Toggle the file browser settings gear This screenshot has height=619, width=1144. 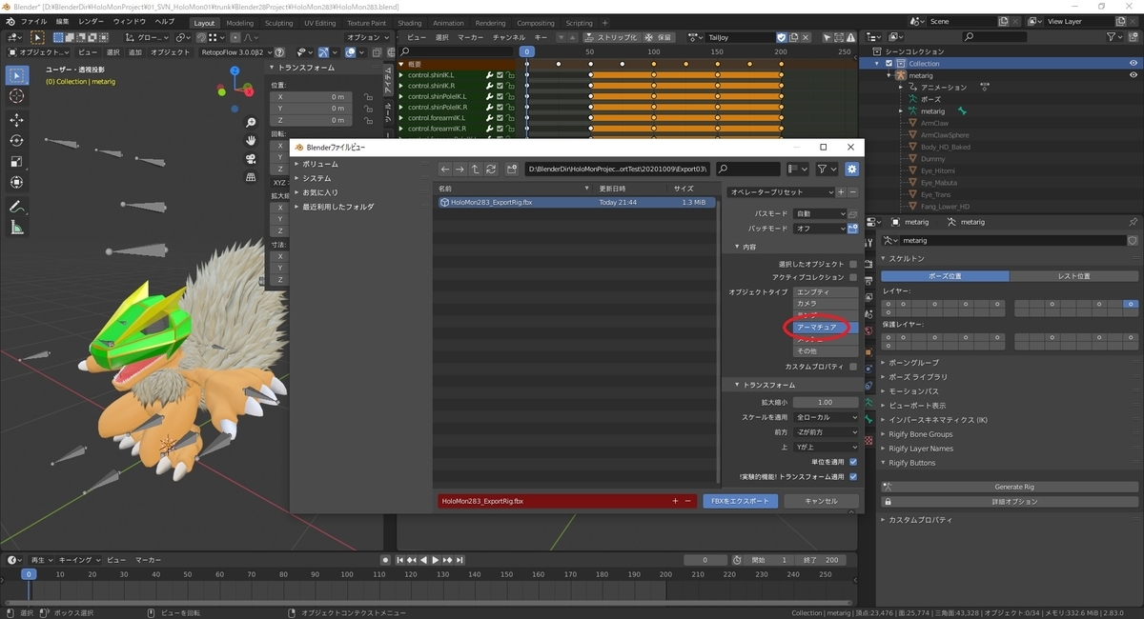(x=851, y=169)
